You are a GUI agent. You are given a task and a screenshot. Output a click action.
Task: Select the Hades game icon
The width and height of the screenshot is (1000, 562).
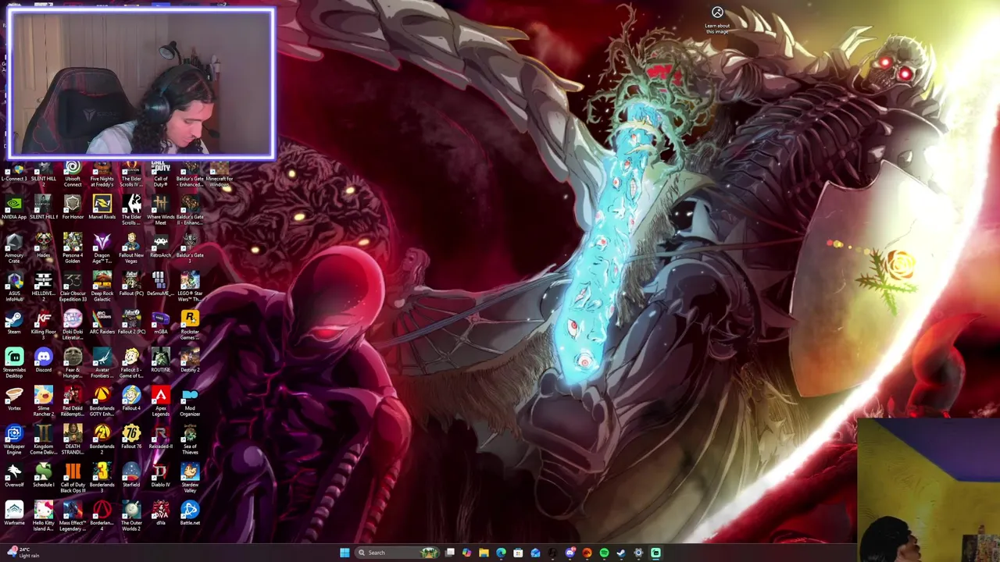[43, 246]
